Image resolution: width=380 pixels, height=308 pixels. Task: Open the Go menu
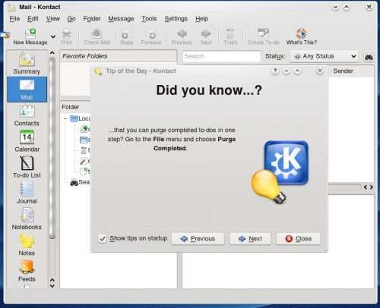click(71, 19)
